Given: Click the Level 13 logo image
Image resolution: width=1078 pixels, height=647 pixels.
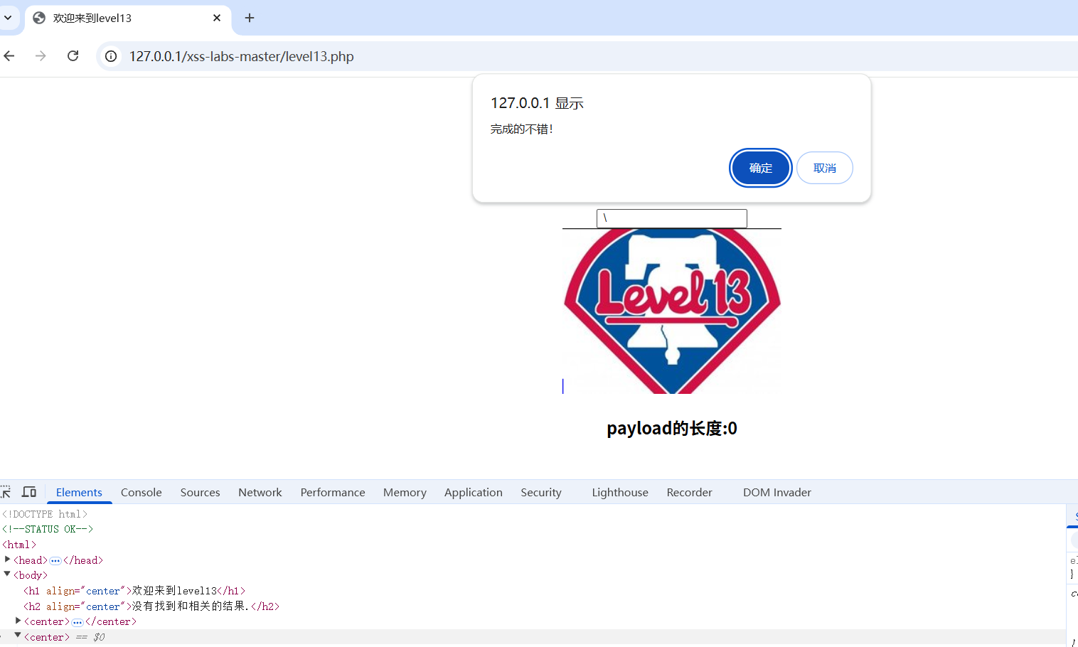Looking at the screenshot, I should 672,311.
